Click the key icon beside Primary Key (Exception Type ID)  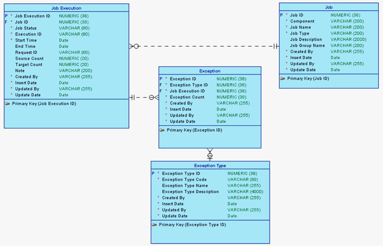click(154, 225)
